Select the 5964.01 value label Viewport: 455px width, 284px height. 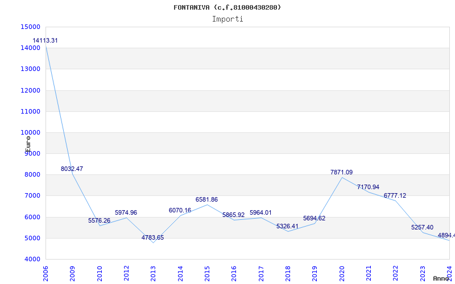click(x=260, y=213)
